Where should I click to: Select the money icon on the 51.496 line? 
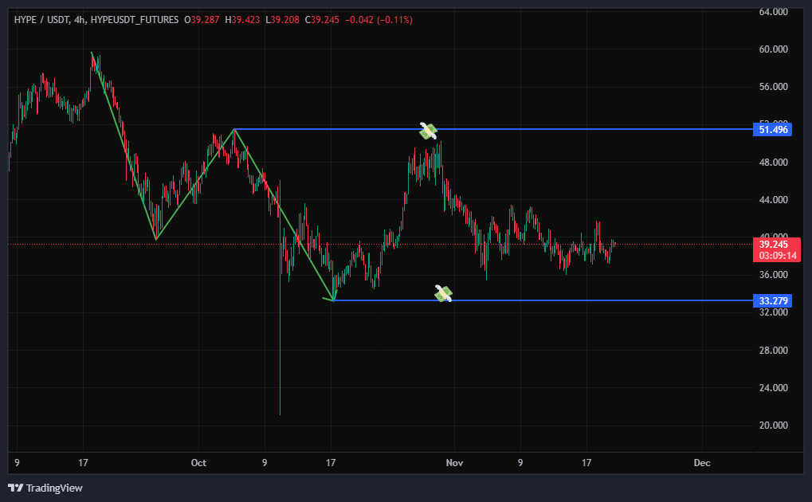429,131
